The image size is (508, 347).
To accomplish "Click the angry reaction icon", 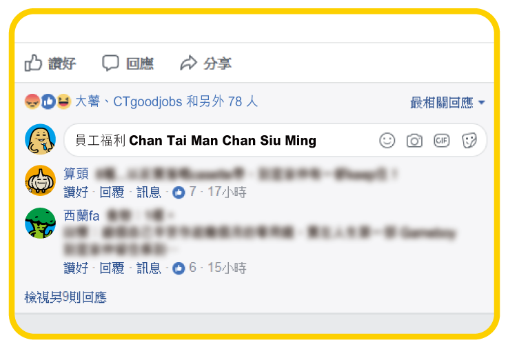I will [x=32, y=101].
